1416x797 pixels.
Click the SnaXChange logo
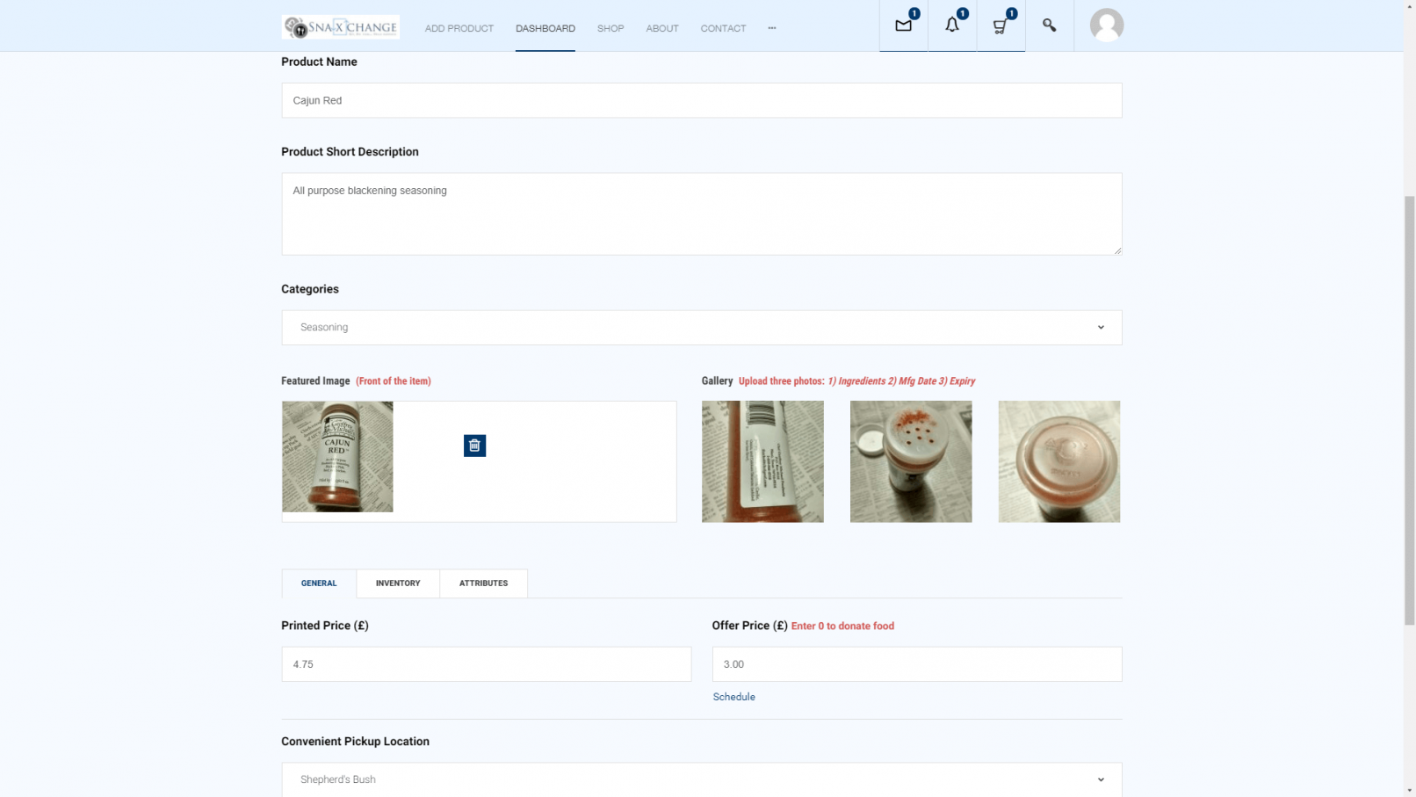pyautogui.click(x=340, y=27)
